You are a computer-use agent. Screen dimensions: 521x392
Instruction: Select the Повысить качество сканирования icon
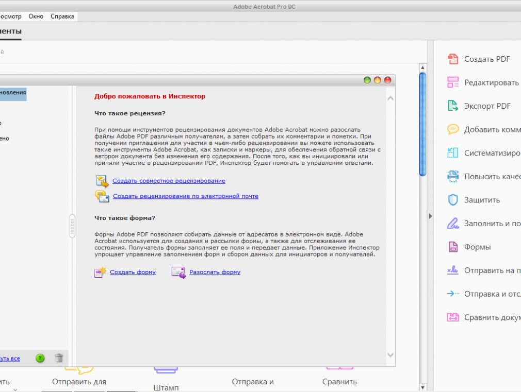tap(453, 176)
